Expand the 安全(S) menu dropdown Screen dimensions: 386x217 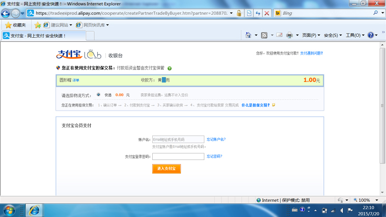point(333,35)
